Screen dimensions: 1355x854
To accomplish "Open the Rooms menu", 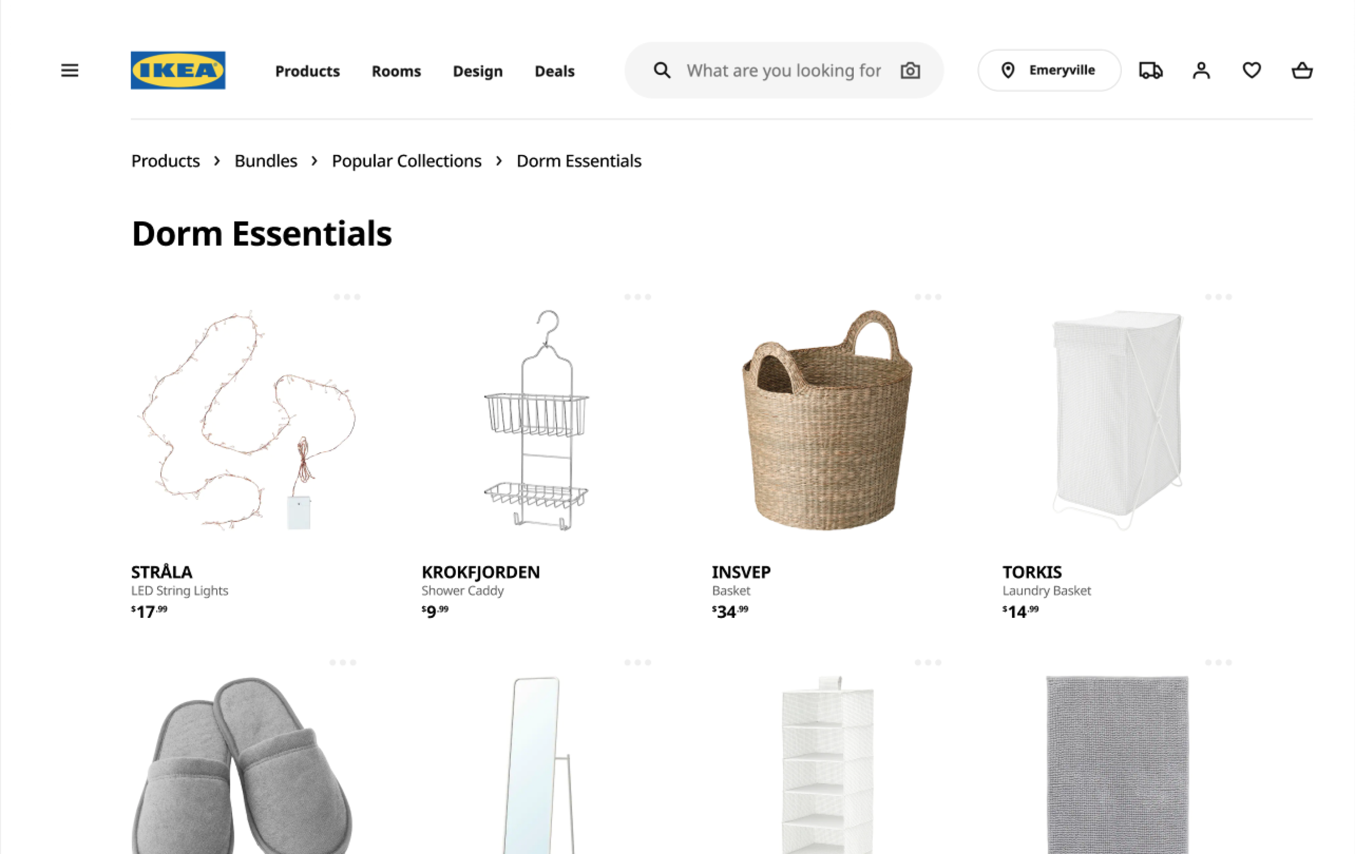I will pos(396,71).
